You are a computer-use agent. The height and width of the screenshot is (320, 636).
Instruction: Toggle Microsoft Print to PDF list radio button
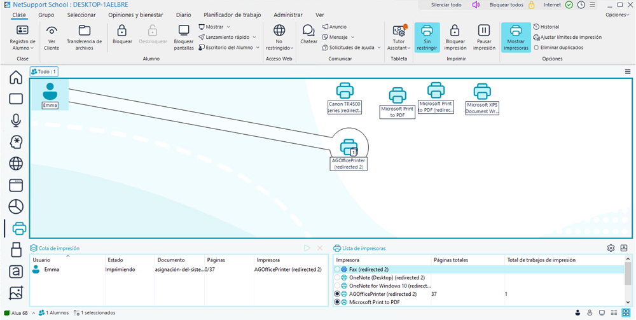pyautogui.click(x=337, y=302)
